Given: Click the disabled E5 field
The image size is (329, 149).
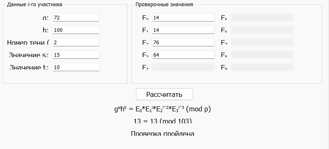Looking at the screenshot, I should [x=262, y=18].
